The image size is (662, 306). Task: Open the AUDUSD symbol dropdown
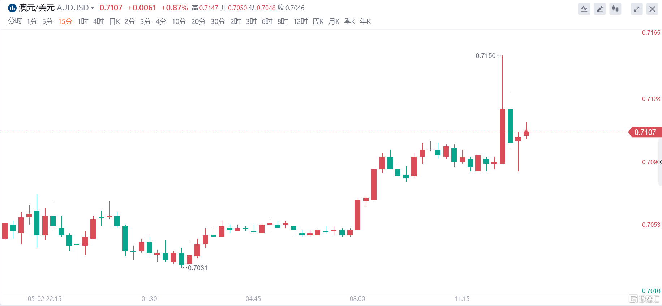point(93,8)
